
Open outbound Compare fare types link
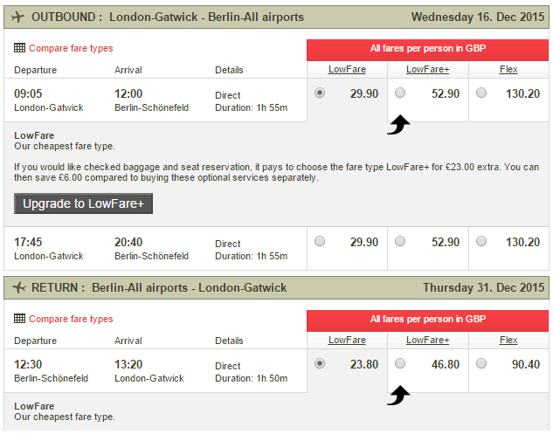pyautogui.click(x=71, y=48)
